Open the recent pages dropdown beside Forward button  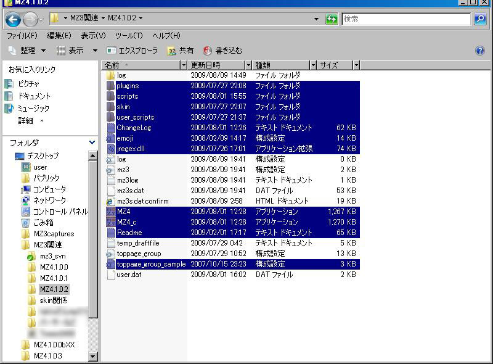[x=41, y=20]
